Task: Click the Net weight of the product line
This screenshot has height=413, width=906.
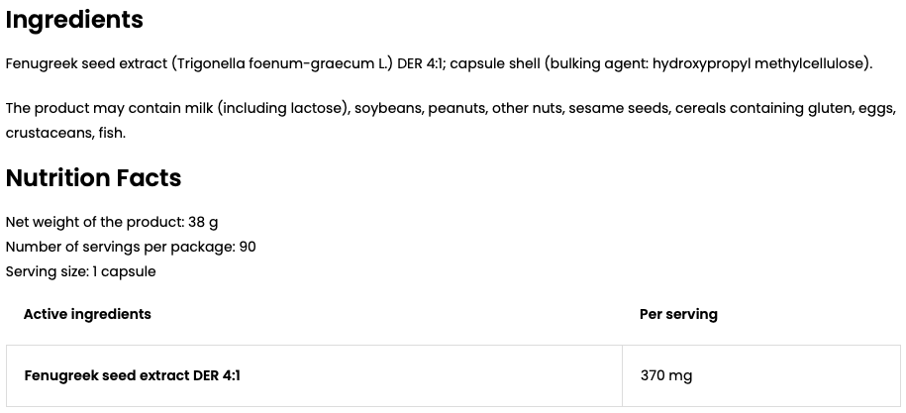Action: pos(112,223)
